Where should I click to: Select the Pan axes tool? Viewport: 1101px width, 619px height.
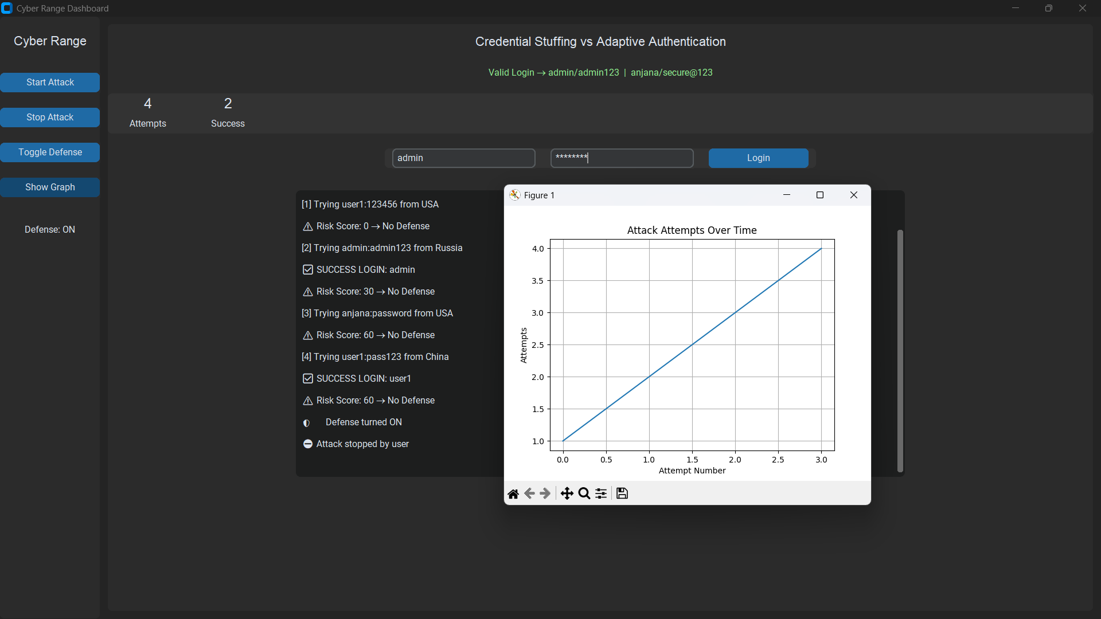[567, 493]
